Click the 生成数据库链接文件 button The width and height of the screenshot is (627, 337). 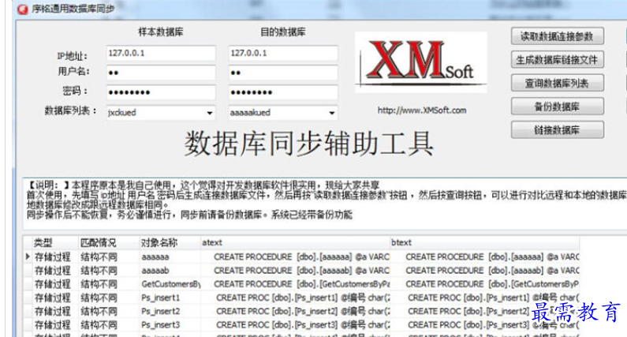pos(558,60)
